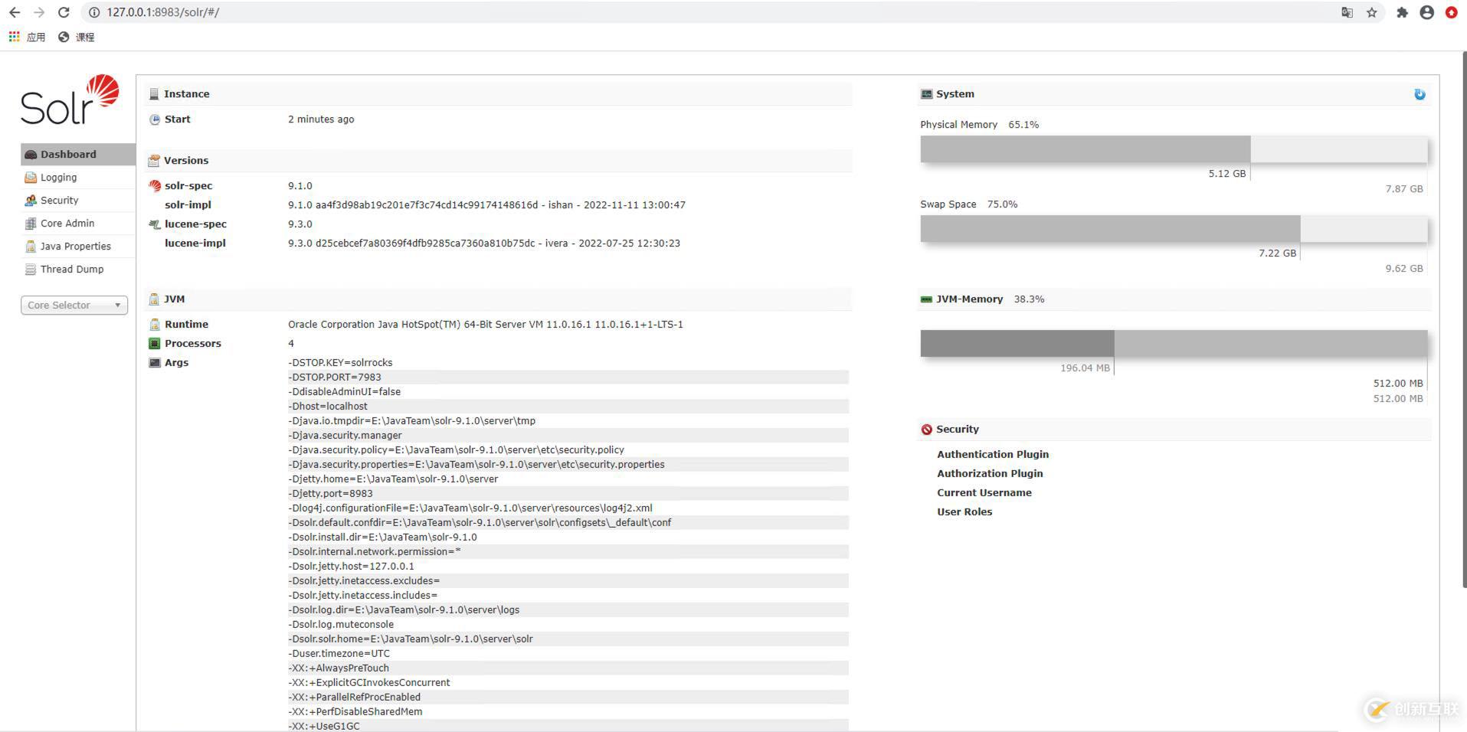Image resolution: width=1467 pixels, height=732 pixels.
Task: Click the lucene-impl version string
Action: 484,243
